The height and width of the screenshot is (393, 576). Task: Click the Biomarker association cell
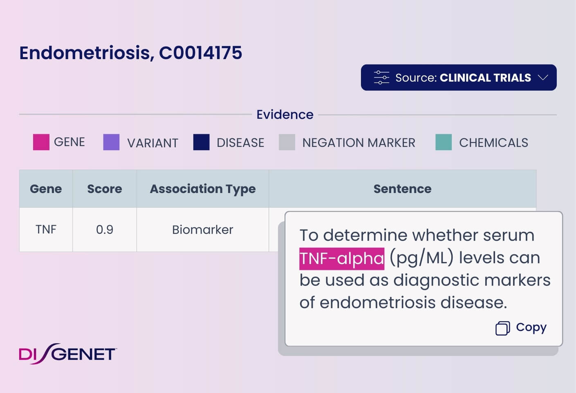[202, 230]
